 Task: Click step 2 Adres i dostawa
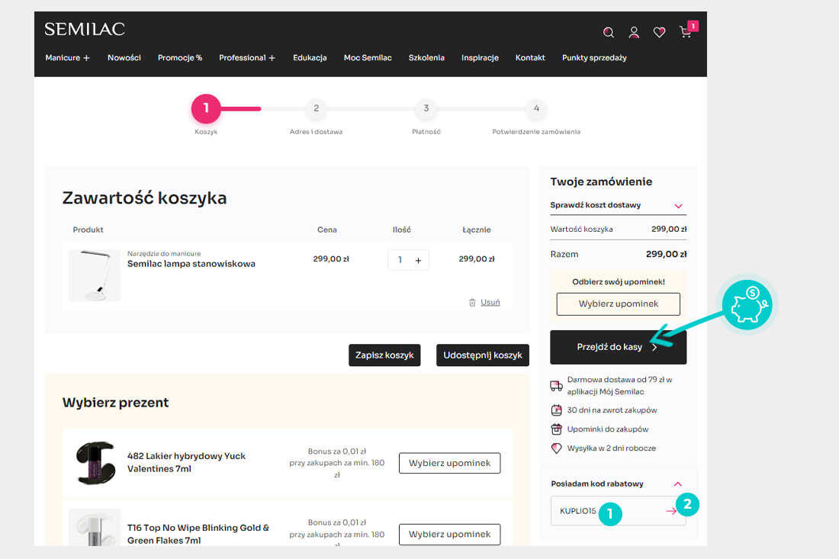point(317,108)
